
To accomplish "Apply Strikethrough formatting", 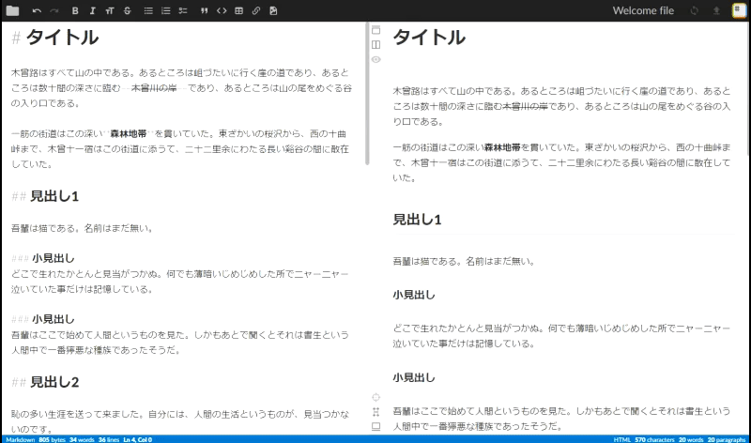I will [x=127, y=10].
